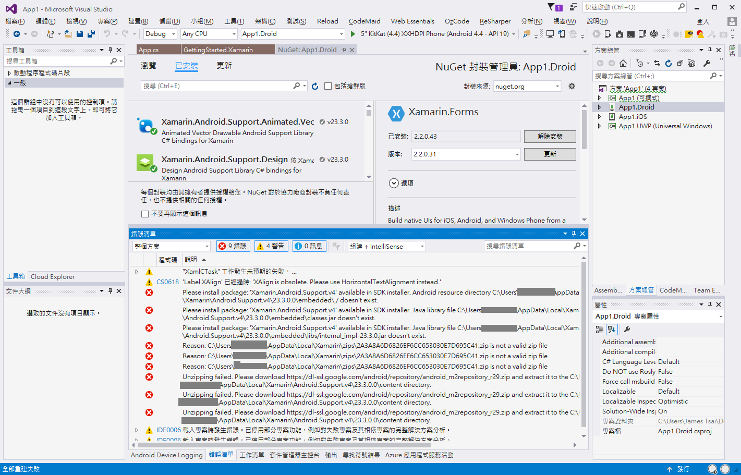Click the Xamarin Mac Agent monitor icon

point(550,34)
